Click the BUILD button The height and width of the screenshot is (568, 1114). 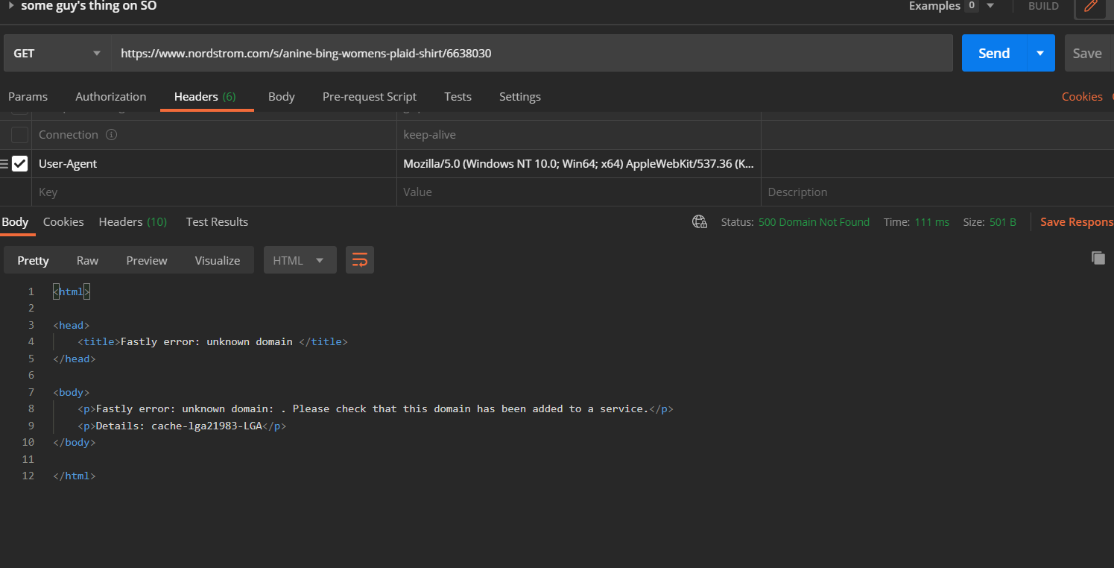click(1043, 6)
